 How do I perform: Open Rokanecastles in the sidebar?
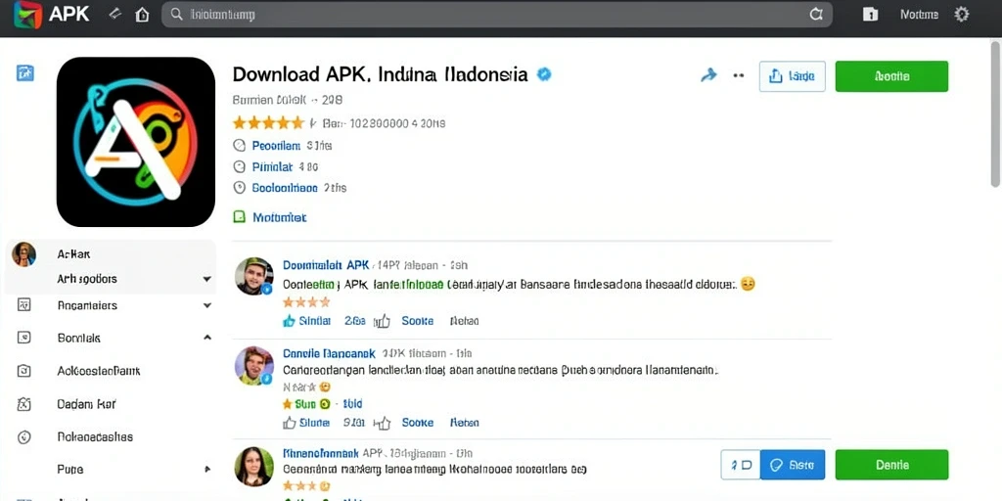tap(95, 437)
